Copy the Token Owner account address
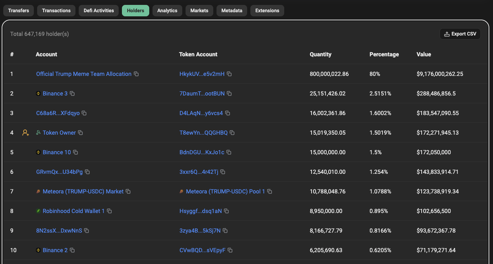 (80, 133)
